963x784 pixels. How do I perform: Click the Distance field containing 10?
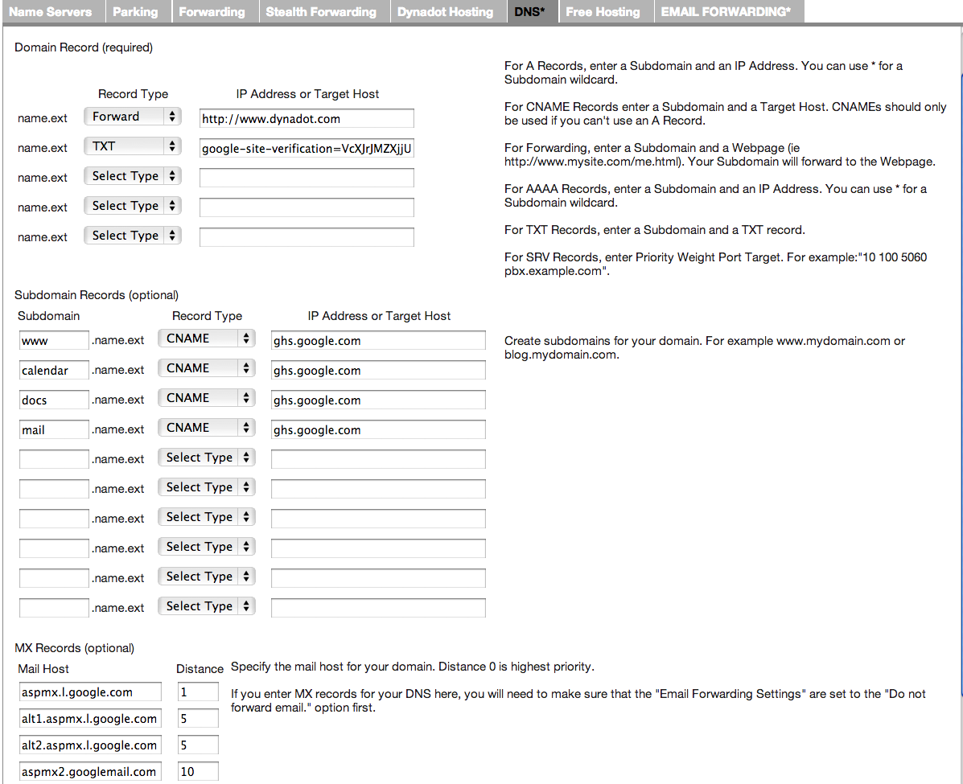[197, 770]
